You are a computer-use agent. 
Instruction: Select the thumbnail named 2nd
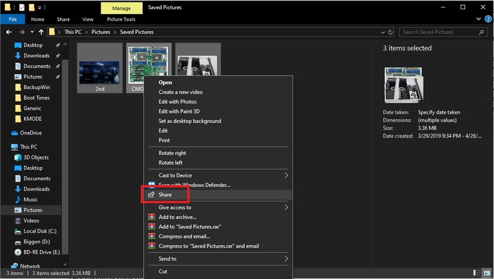(x=99, y=68)
